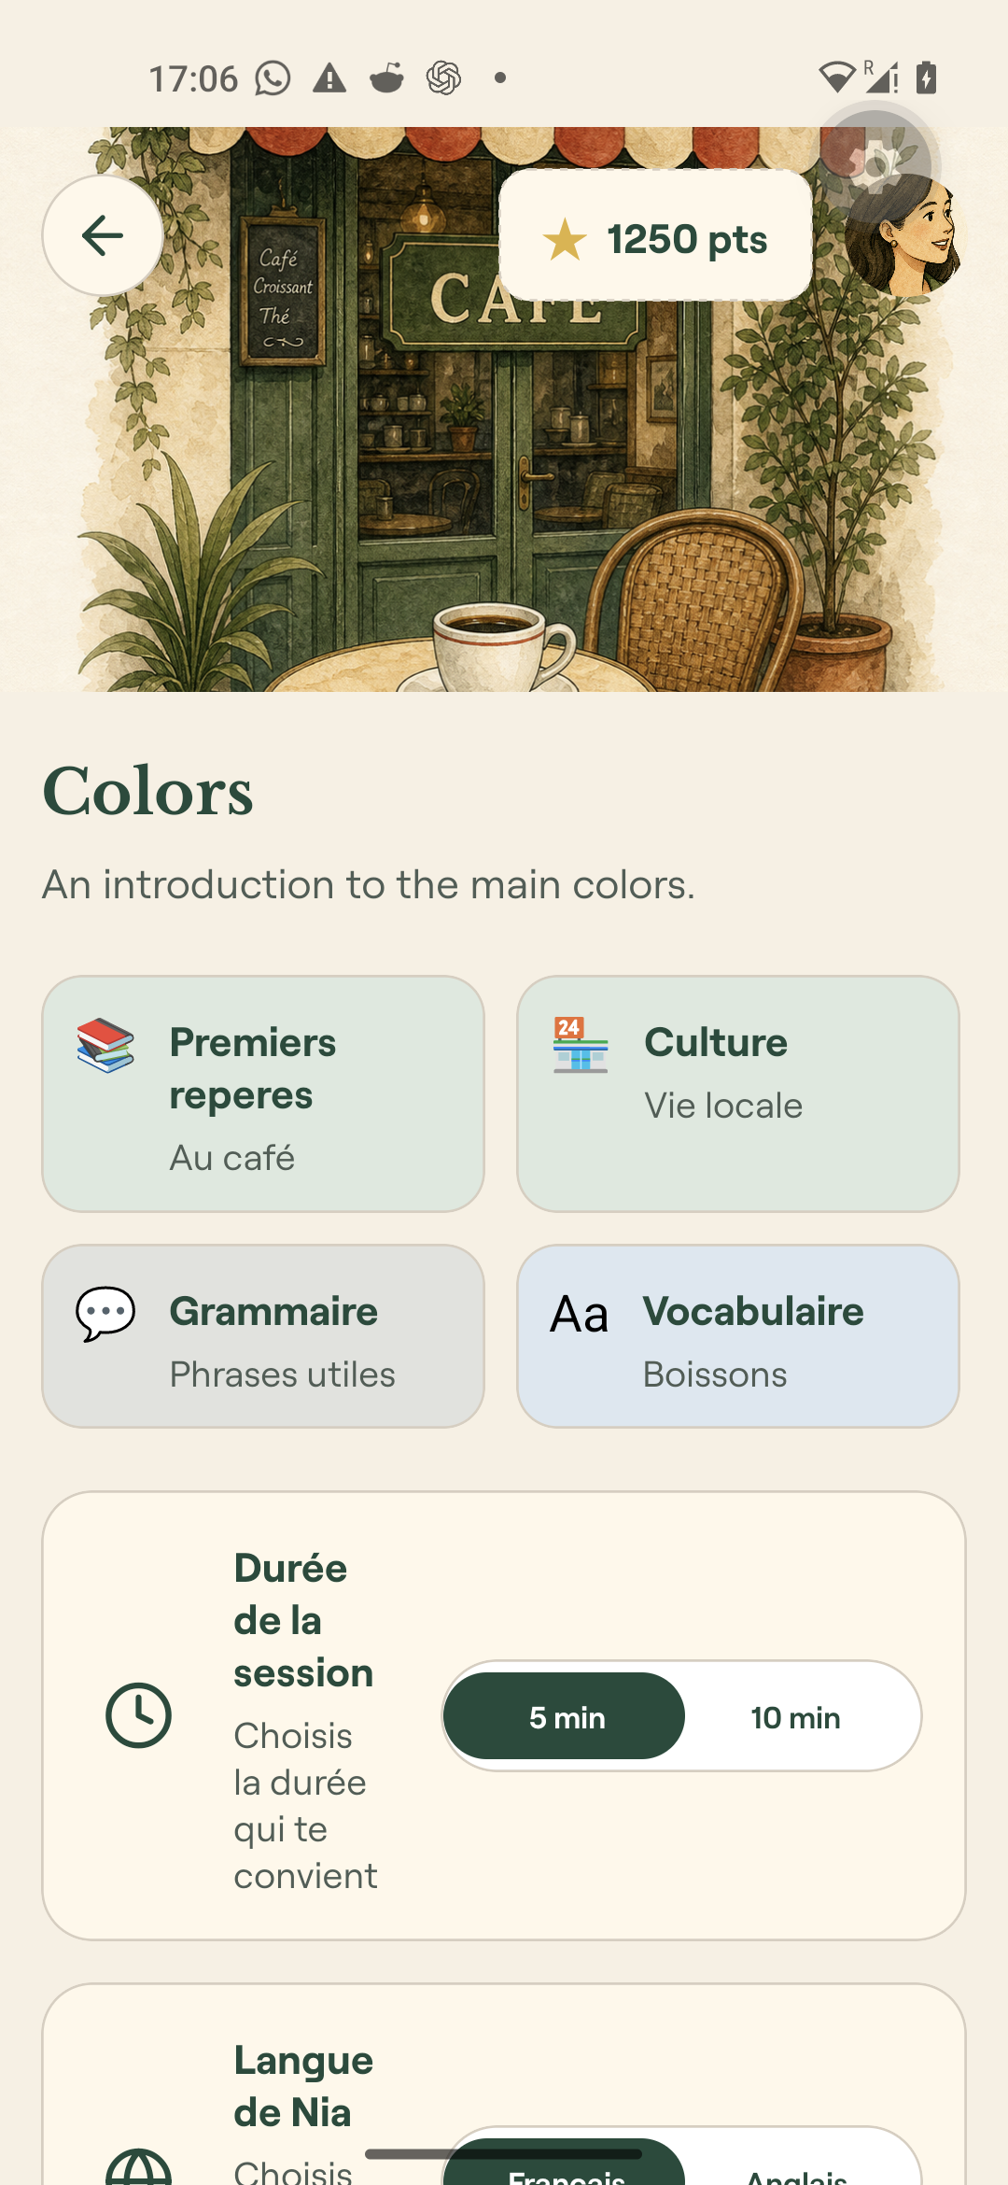The width and height of the screenshot is (1008, 2185).
Task: Tap the back arrow button
Action: click(x=103, y=235)
